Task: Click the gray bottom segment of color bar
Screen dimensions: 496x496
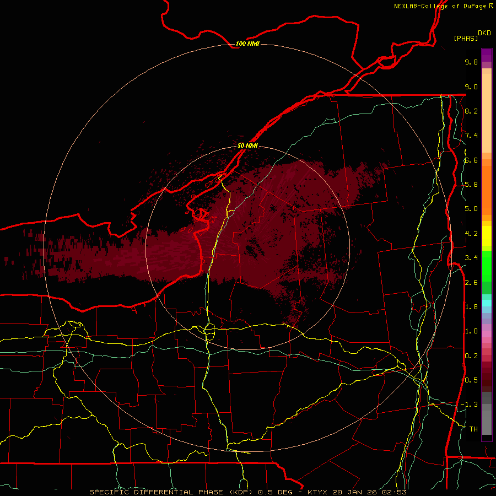Action: pos(487,419)
